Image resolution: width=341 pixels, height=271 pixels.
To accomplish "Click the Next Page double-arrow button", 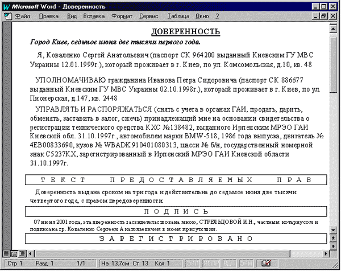I will (x=333, y=246).
